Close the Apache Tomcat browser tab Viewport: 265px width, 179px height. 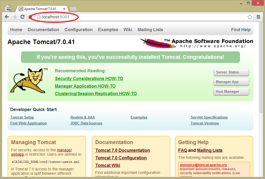tap(64, 9)
